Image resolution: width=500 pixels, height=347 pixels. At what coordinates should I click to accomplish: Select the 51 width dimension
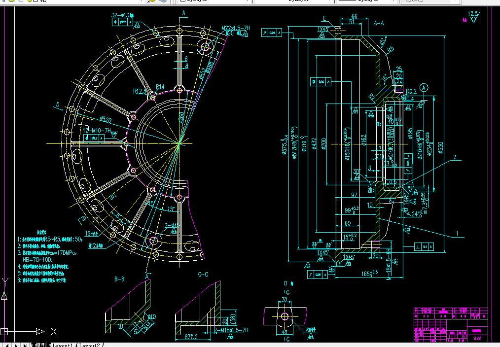352,22
